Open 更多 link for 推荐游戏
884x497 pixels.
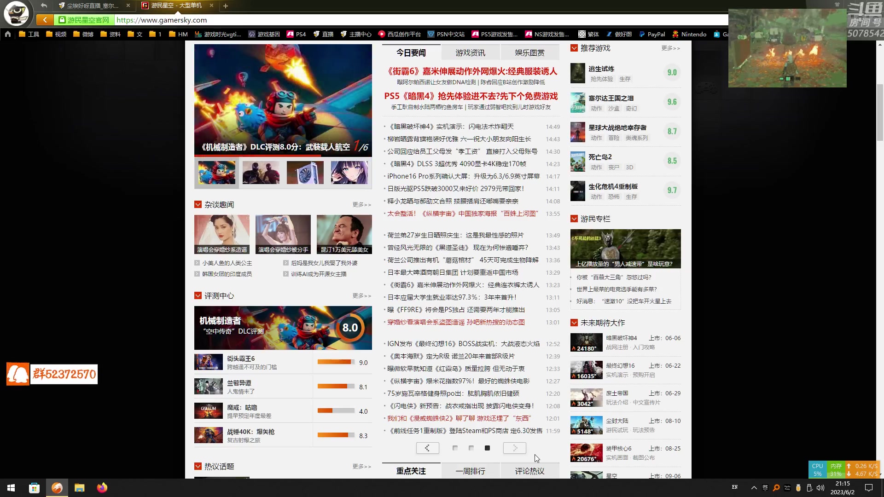pyautogui.click(x=671, y=48)
